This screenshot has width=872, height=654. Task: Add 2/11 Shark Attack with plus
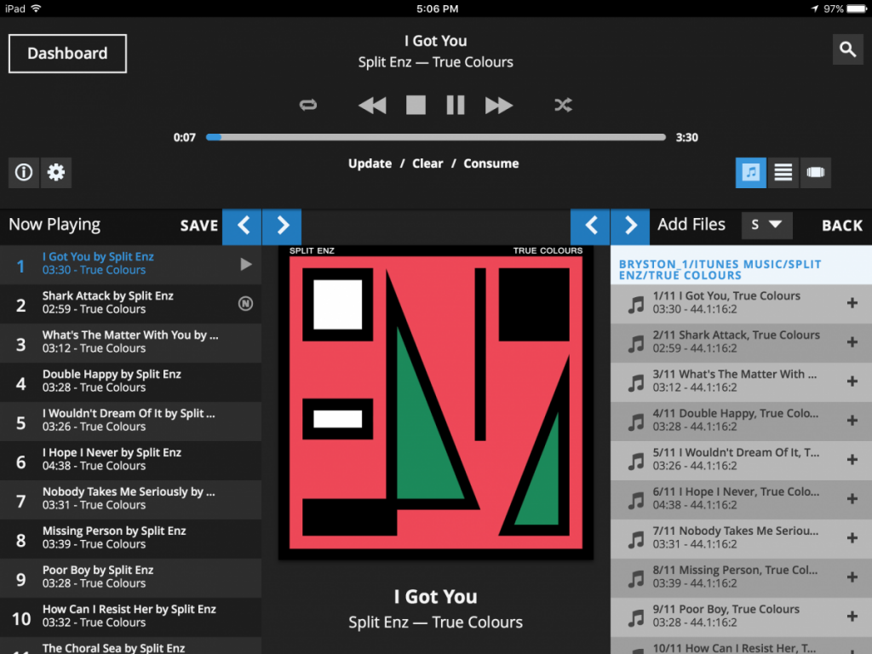[852, 342]
